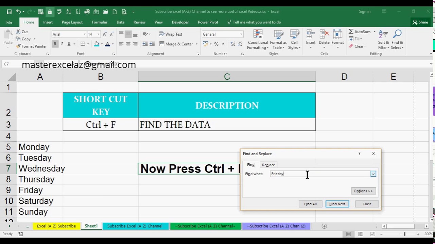This screenshot has width=435, height=244.
Task: Click the Format Painter brush
Action: 31,46
